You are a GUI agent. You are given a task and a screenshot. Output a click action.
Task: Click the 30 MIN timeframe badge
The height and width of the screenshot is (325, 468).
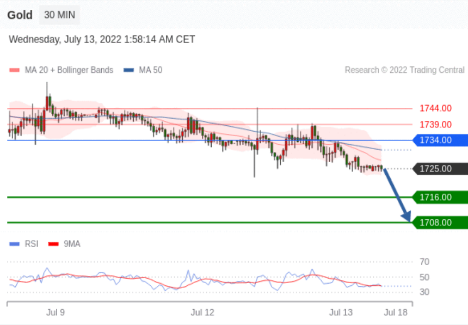[x=59, y=15]
